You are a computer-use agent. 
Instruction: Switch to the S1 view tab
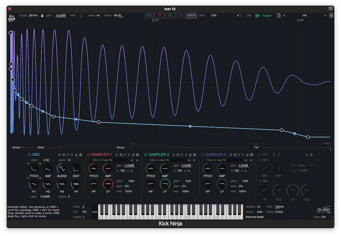160,16
